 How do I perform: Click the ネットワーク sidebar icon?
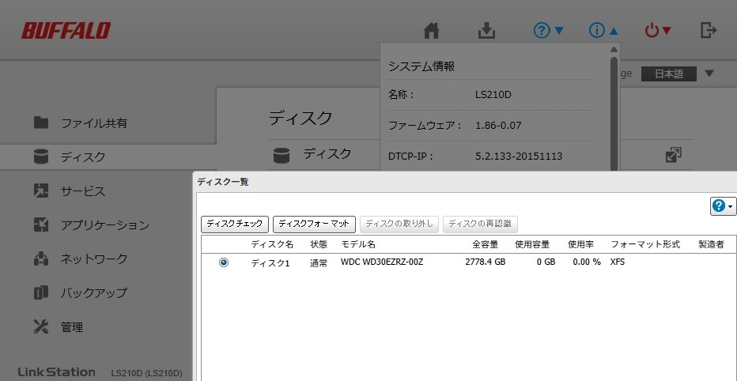pos(42,259)
